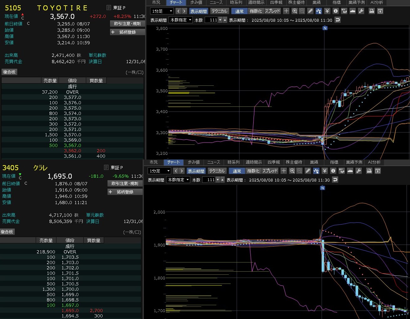
Task: Toggle テクニカル in bottom chart toolbar
Action: point(217,171)
